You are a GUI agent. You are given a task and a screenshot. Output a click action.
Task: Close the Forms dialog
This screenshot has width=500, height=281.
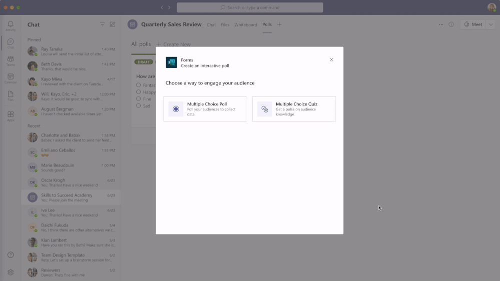tap(331, 59)
